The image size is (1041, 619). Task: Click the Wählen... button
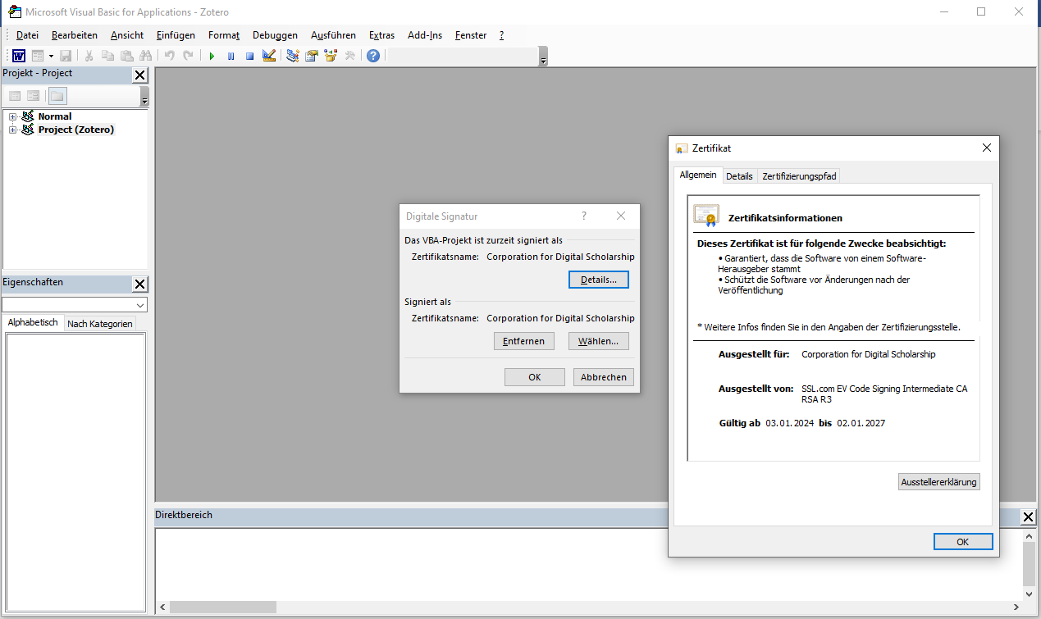[x=598, y=341]
